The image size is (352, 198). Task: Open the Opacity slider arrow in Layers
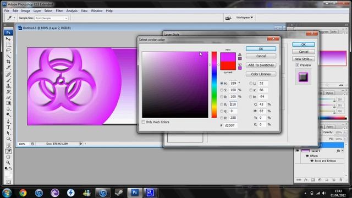pyautogui.click(x=345, y=132)
